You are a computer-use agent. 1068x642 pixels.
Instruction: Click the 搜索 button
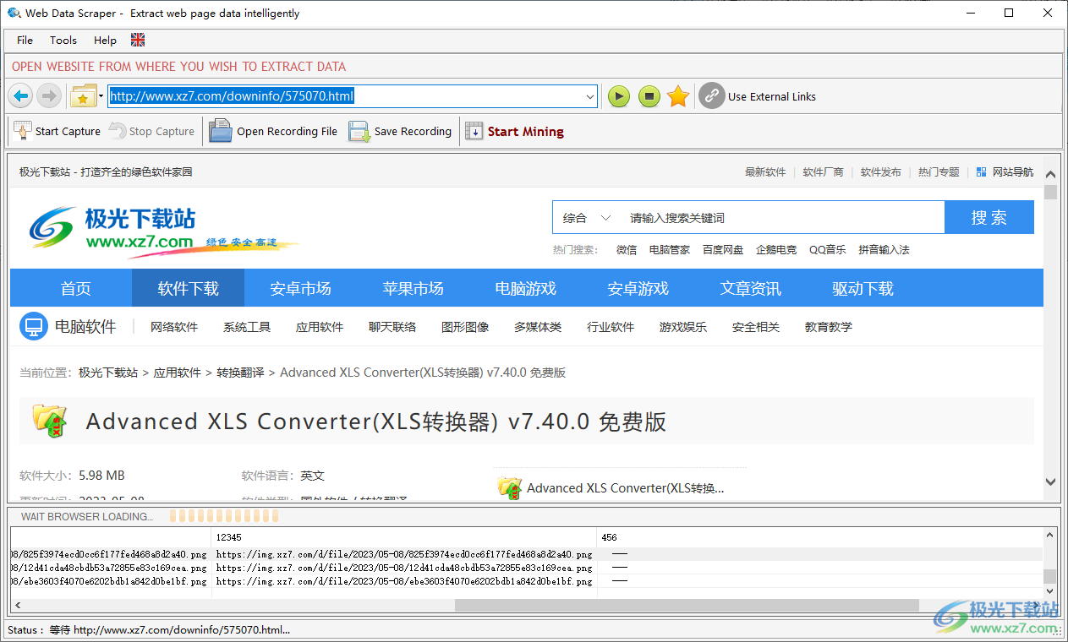tap(989, 217)
